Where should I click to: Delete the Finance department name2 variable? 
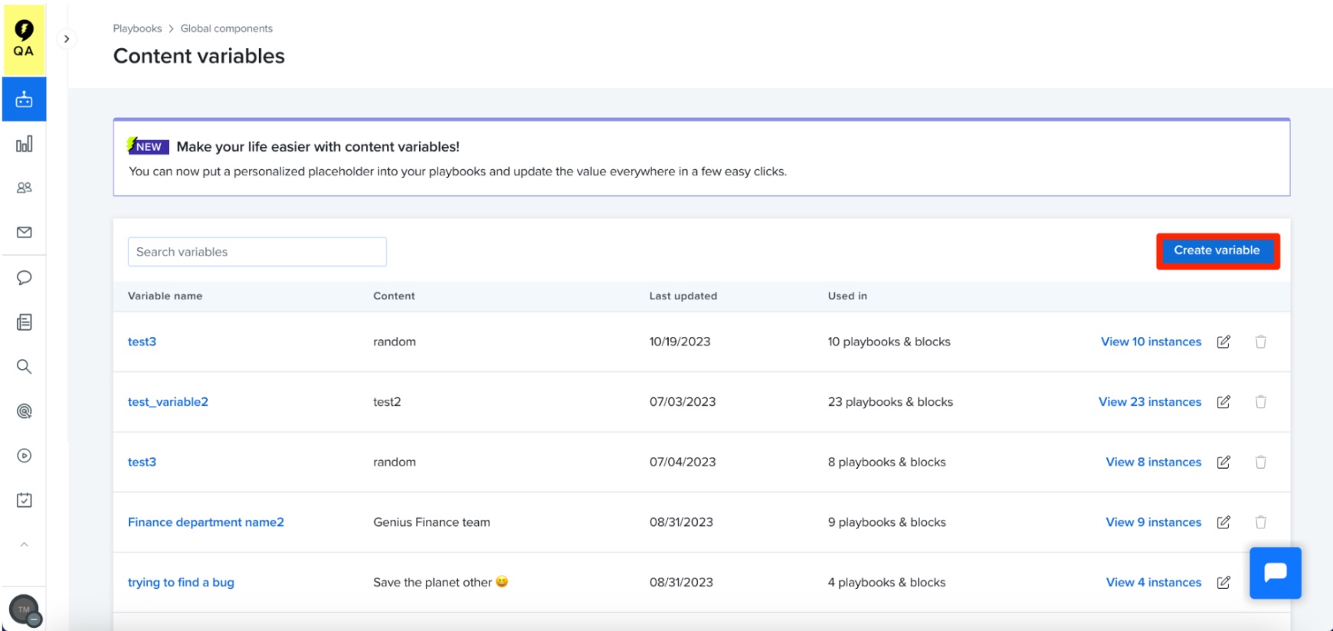click(x=1260, y=522)
